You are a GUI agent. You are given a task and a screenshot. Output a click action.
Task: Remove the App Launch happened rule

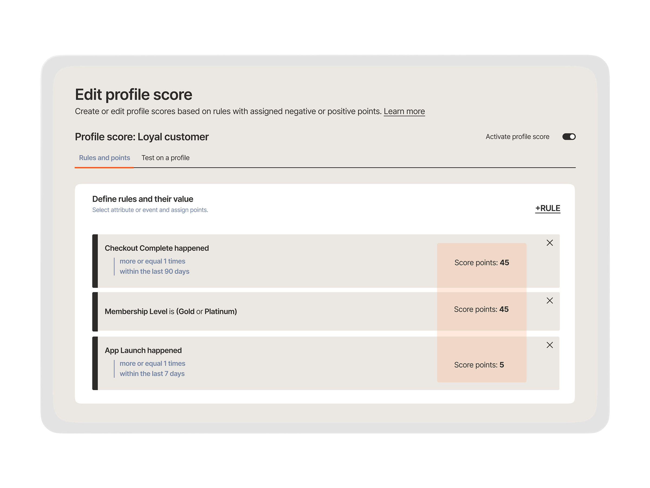[550, 345]
